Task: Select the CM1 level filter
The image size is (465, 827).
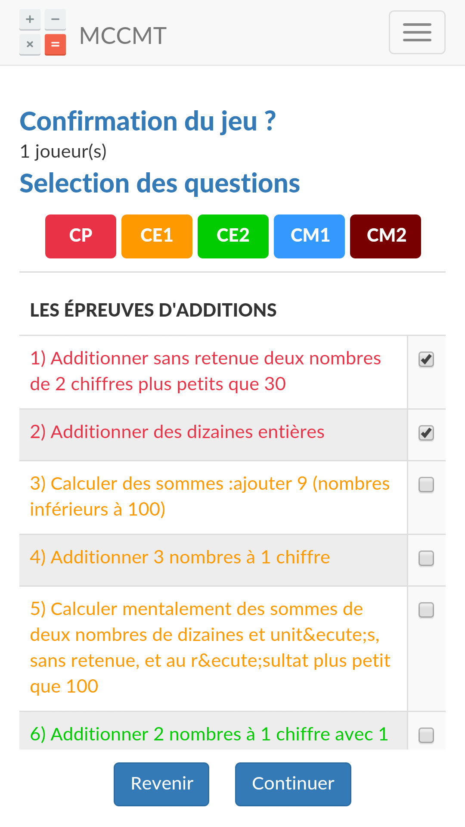Action: (x=309, y=236)
